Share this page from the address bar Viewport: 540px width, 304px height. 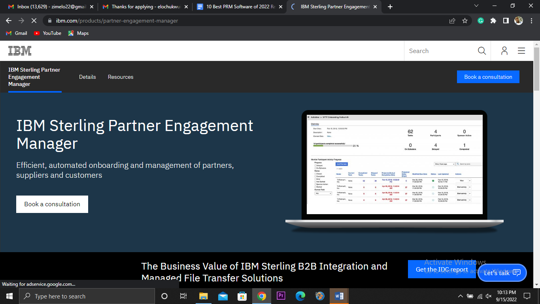tap(452, 21)
